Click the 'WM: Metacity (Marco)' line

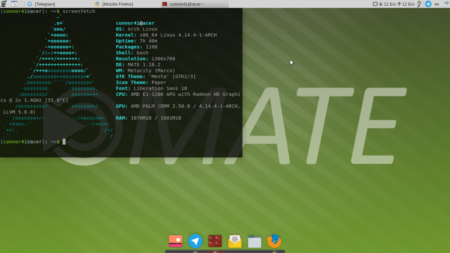click(x=146, y=71)
